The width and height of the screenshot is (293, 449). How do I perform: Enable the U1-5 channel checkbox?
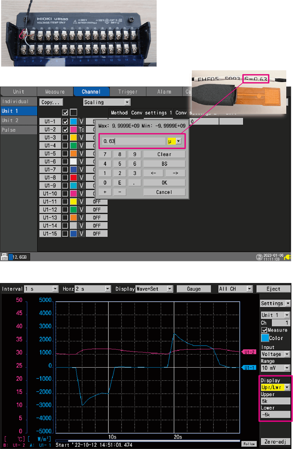coord(65,154)
